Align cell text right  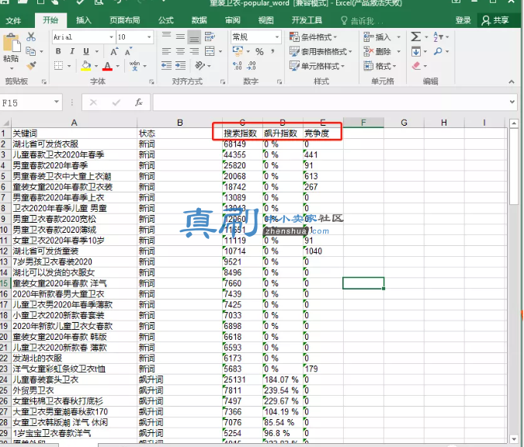tap(194, 51)
